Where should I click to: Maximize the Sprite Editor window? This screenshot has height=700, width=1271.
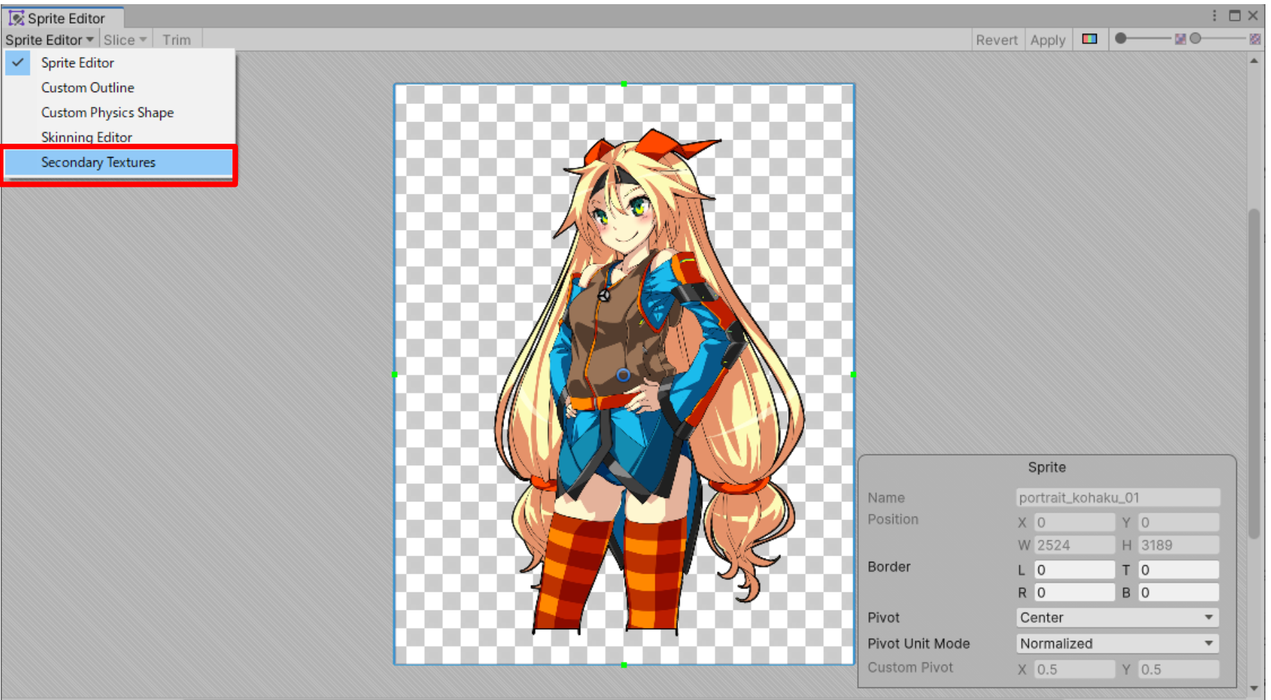pos(1234,15)
